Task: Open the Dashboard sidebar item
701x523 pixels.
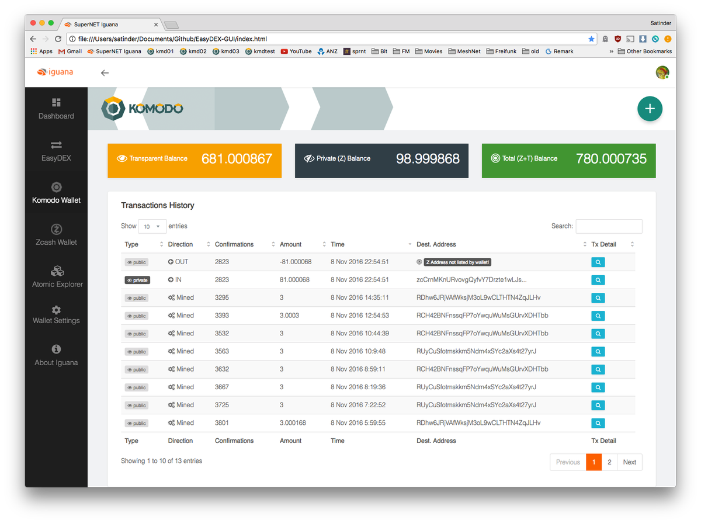Action: [x=56, y=109]
